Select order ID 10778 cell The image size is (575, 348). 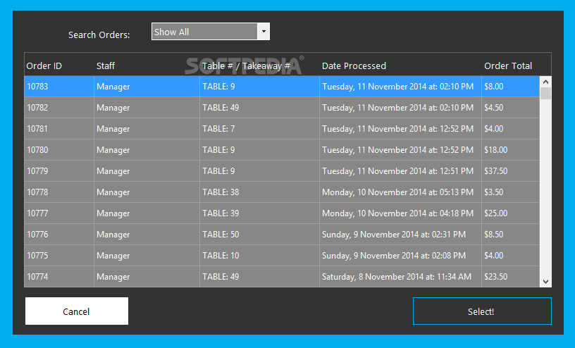coord(59,192)
